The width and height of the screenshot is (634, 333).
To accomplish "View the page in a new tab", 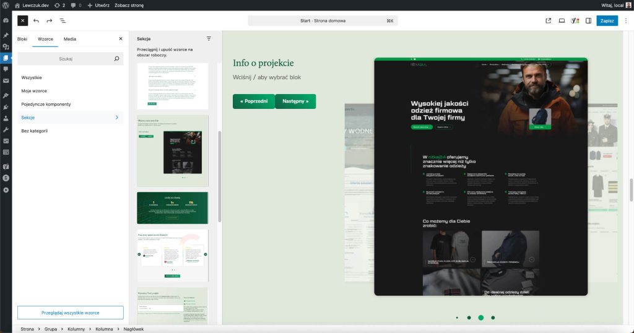I will click(549, 20).
